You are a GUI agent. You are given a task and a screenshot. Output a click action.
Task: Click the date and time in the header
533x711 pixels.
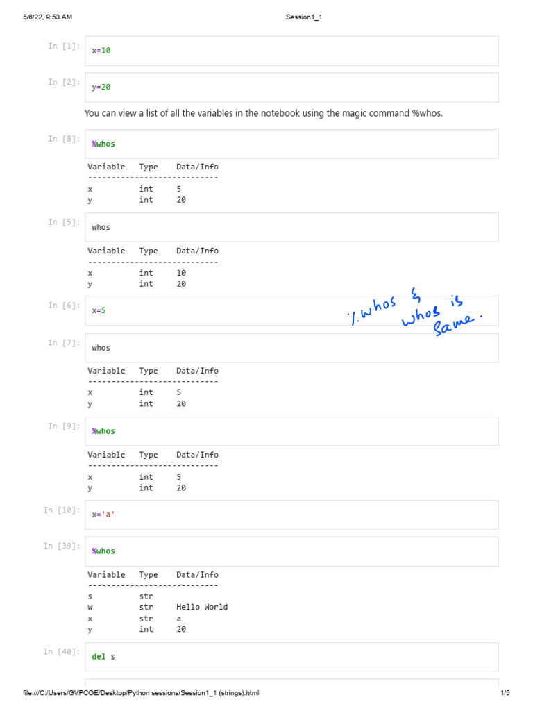47,17
